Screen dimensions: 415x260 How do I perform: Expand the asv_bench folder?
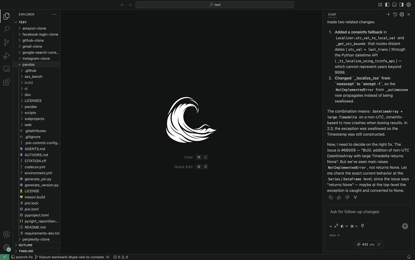(x=33, y=77)
